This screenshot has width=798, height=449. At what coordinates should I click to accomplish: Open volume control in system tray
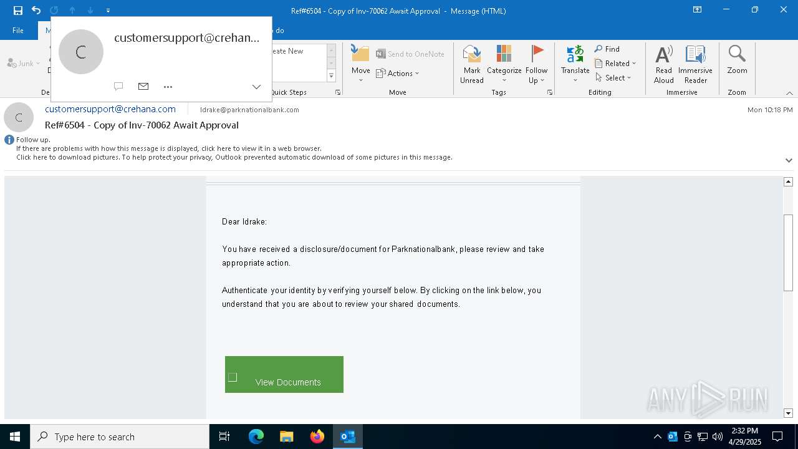click(x=718, y=437)
